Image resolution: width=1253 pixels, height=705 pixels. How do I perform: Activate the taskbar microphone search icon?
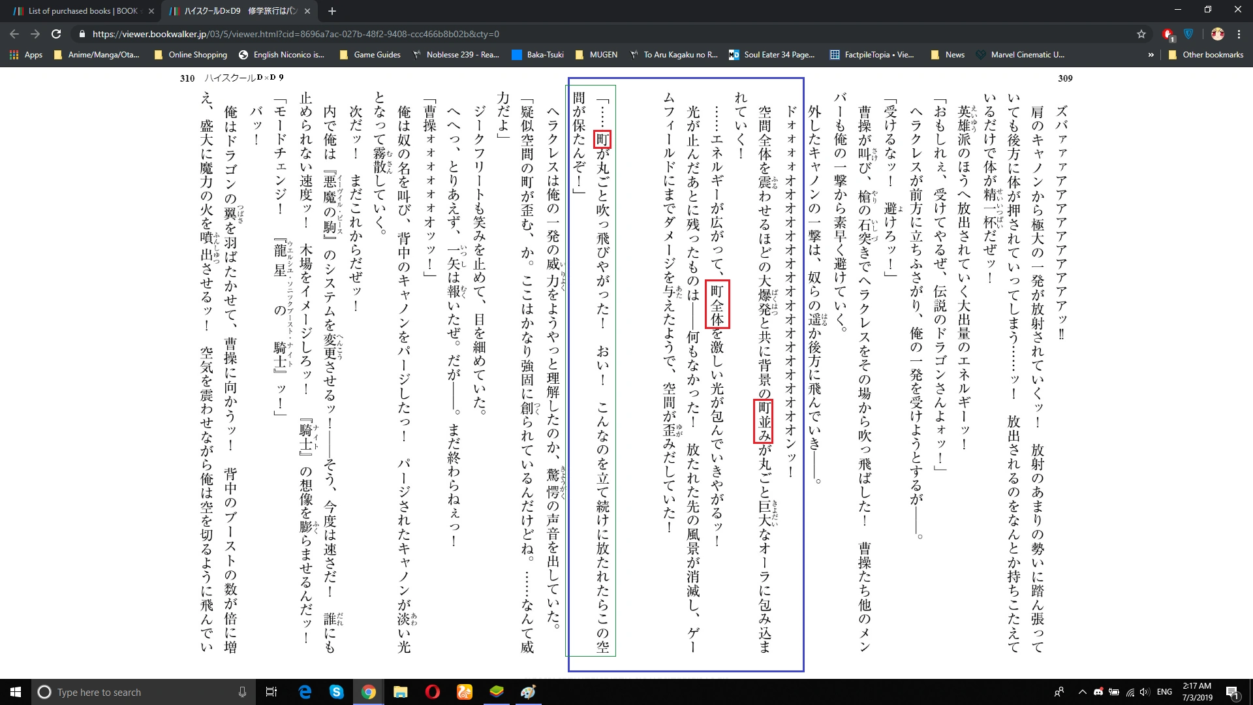242,692
